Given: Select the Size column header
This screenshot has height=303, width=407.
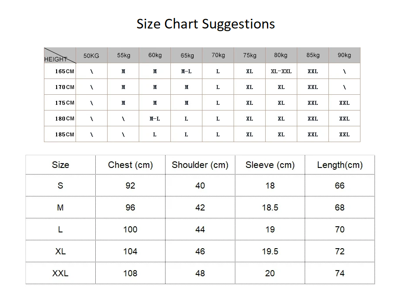Looking at the screenshot, I should 61,165.
